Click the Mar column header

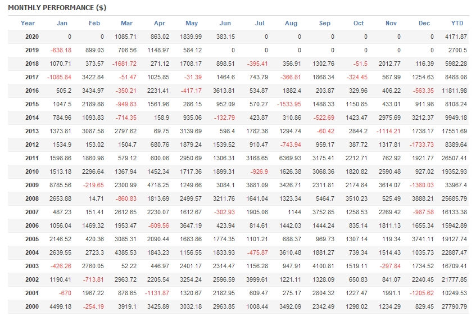(126, 23)
